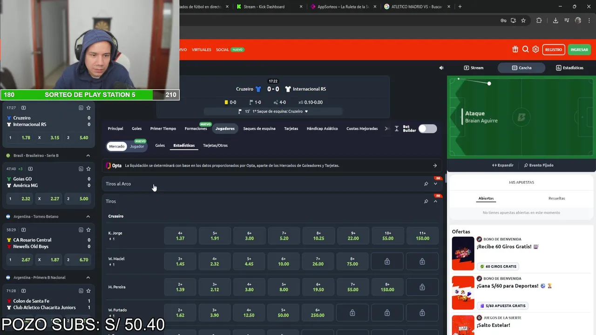Open the gift promotions icon in header
This screenshot has height=335, width=596.
[515, 49]
